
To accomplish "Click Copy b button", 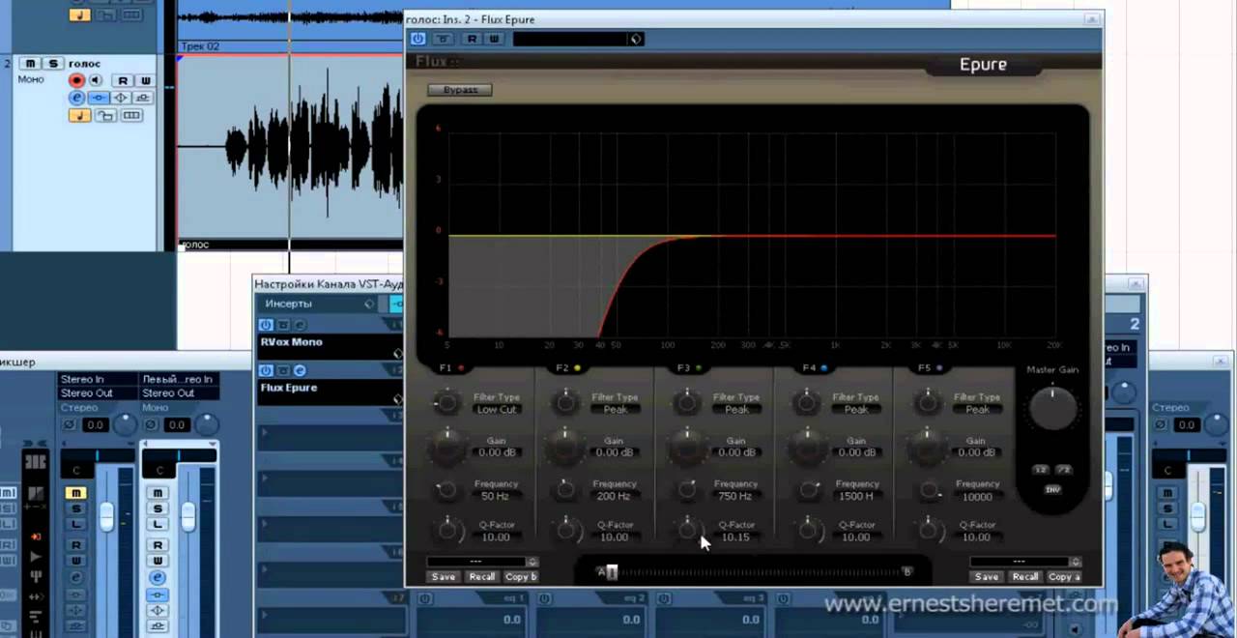I will [x=520, y=577].
